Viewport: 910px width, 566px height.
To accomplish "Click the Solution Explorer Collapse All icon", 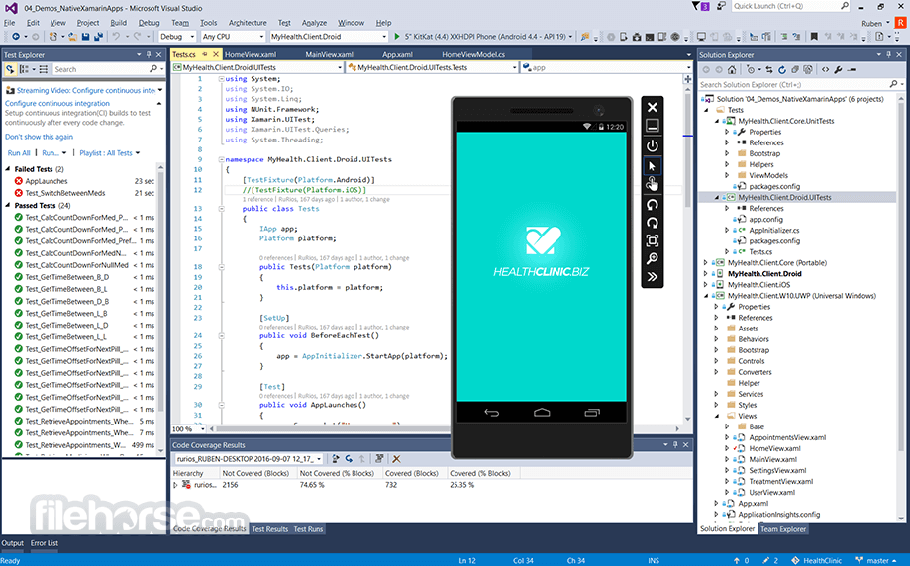I will point(795,70).
